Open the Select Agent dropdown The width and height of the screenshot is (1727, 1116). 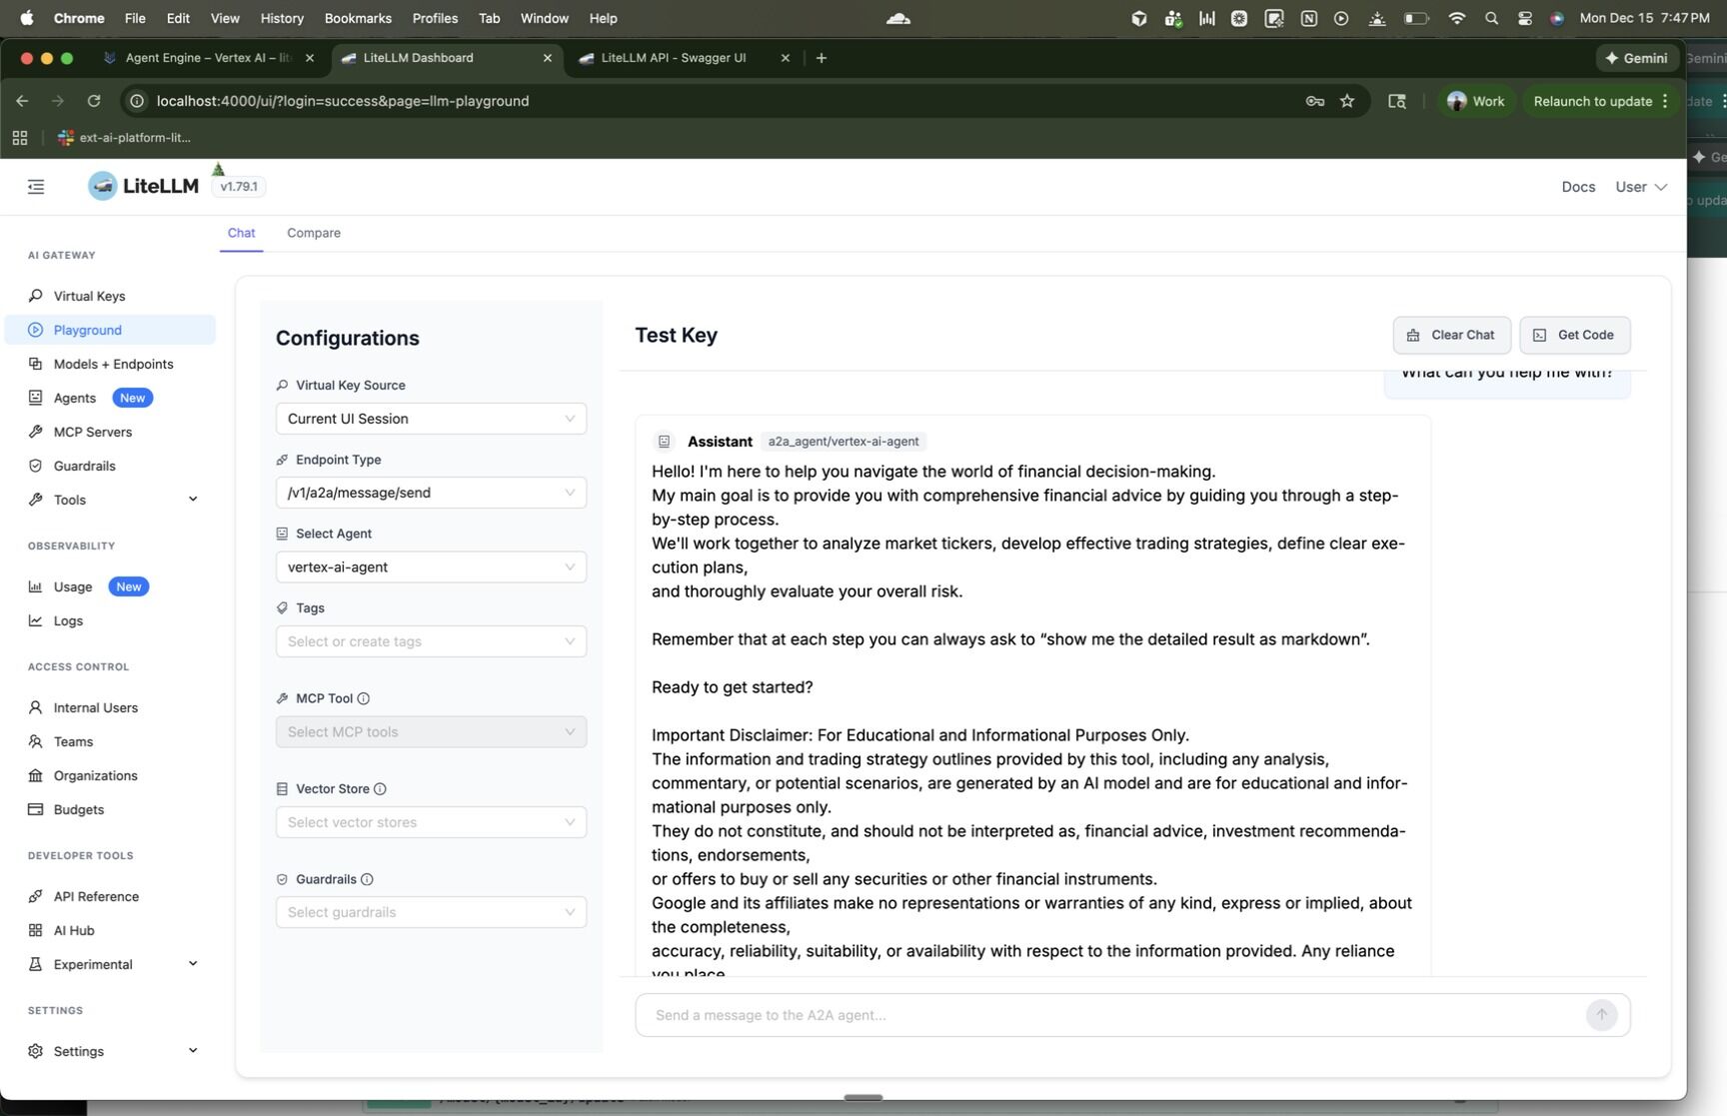coord(431,567)
